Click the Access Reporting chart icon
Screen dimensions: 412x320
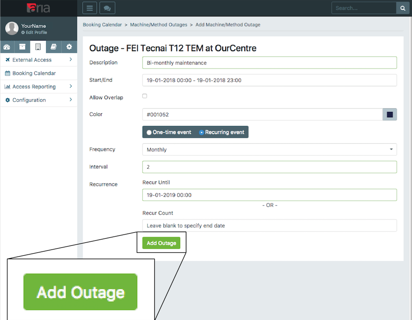coord(8,87)
